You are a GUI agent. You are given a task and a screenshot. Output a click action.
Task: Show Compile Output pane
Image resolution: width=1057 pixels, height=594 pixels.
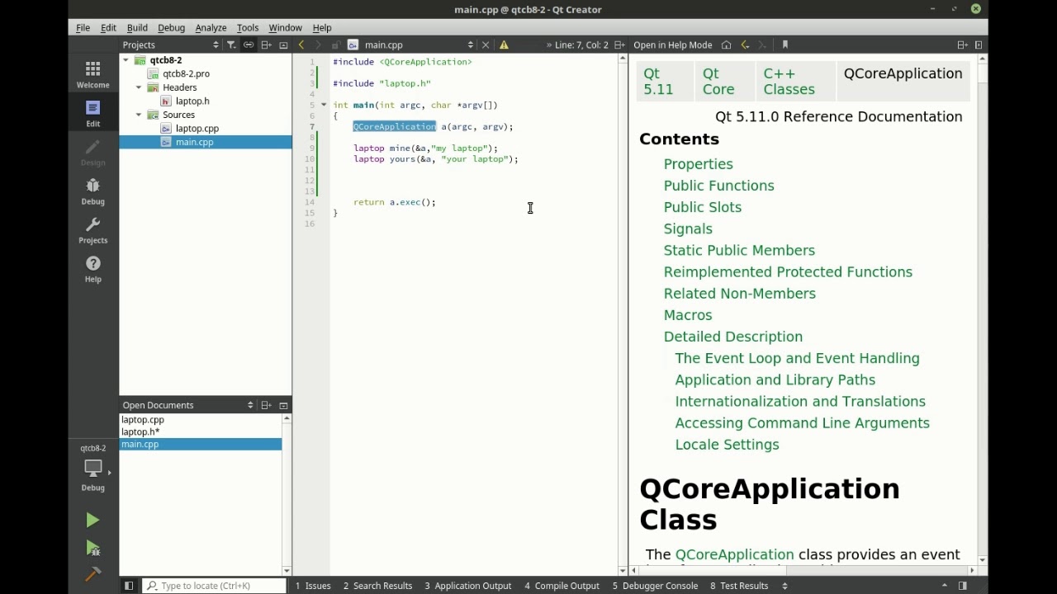point(562,586)
